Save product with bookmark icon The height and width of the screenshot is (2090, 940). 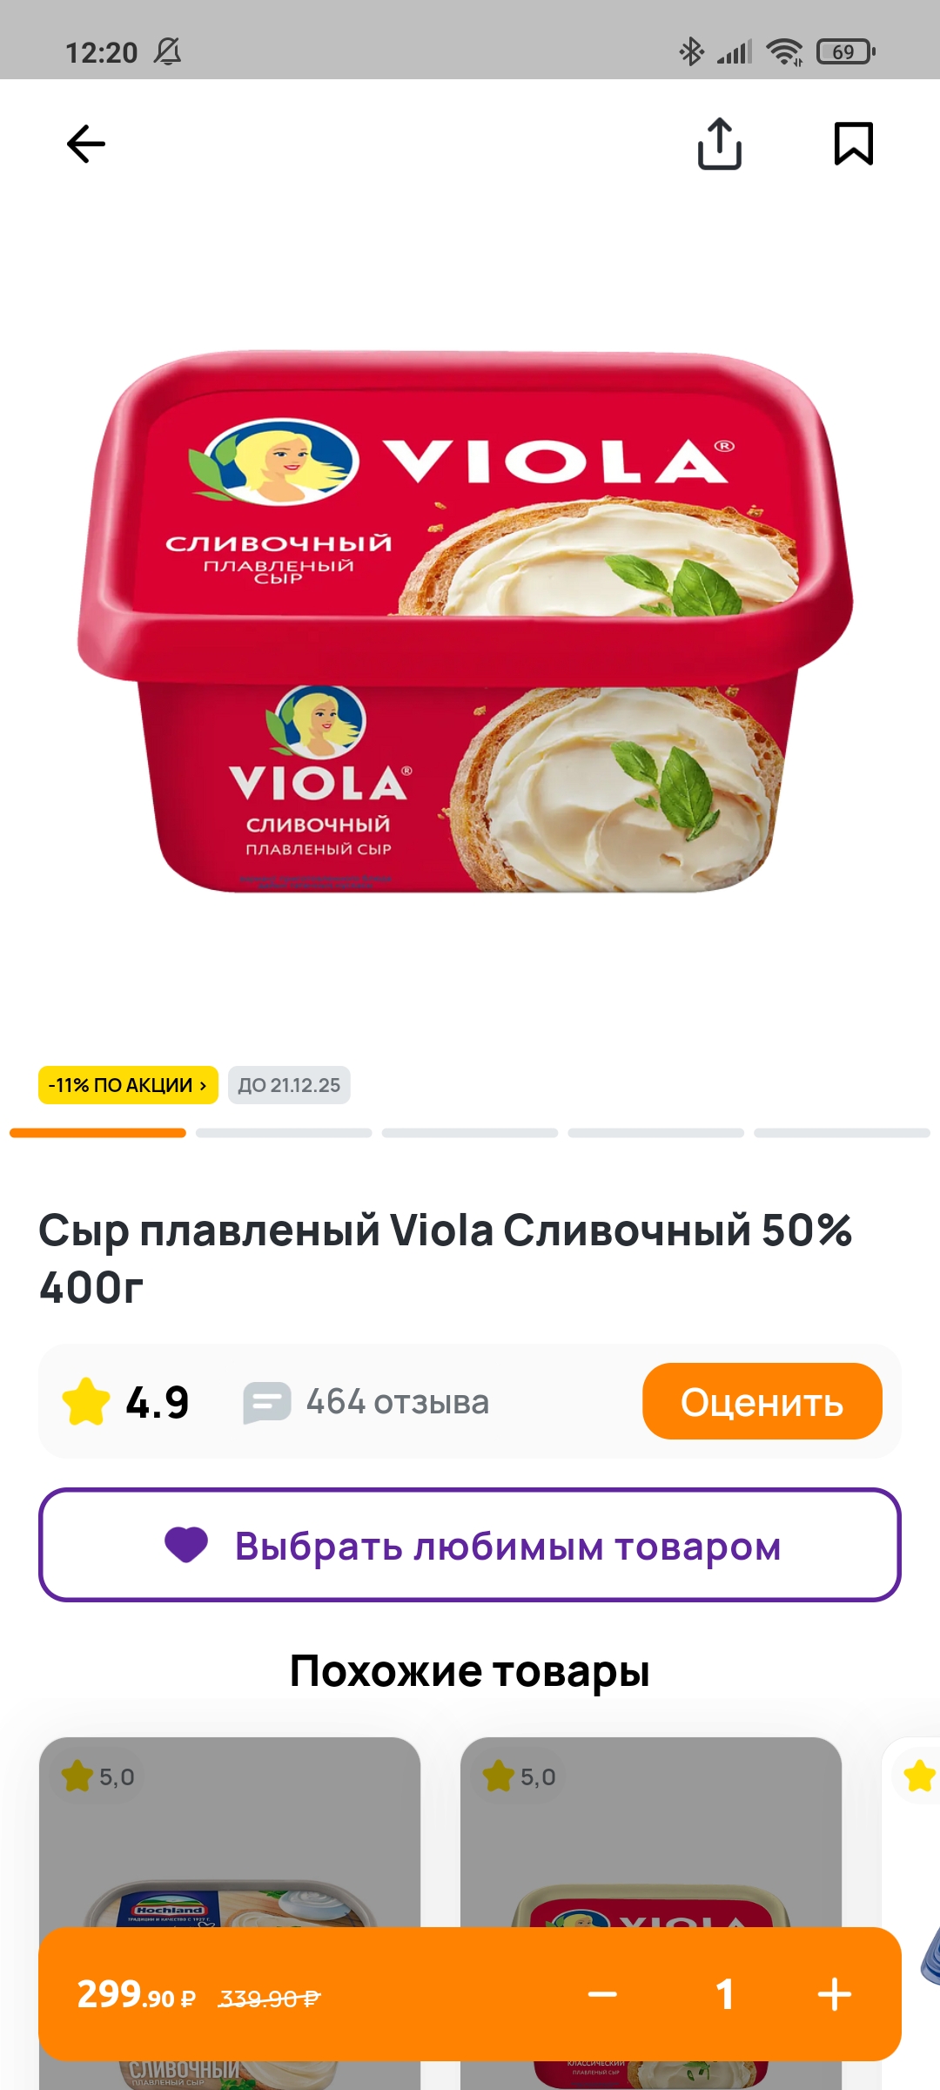click(854, 144)
